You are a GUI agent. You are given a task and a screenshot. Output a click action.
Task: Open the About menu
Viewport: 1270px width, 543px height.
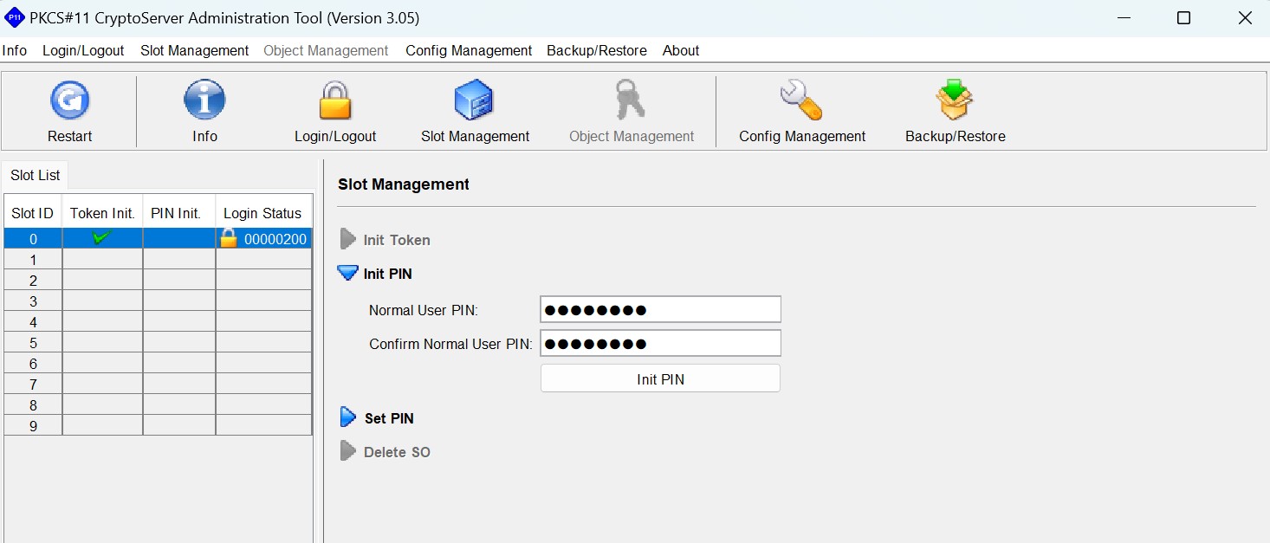click(x=681, y=50)
